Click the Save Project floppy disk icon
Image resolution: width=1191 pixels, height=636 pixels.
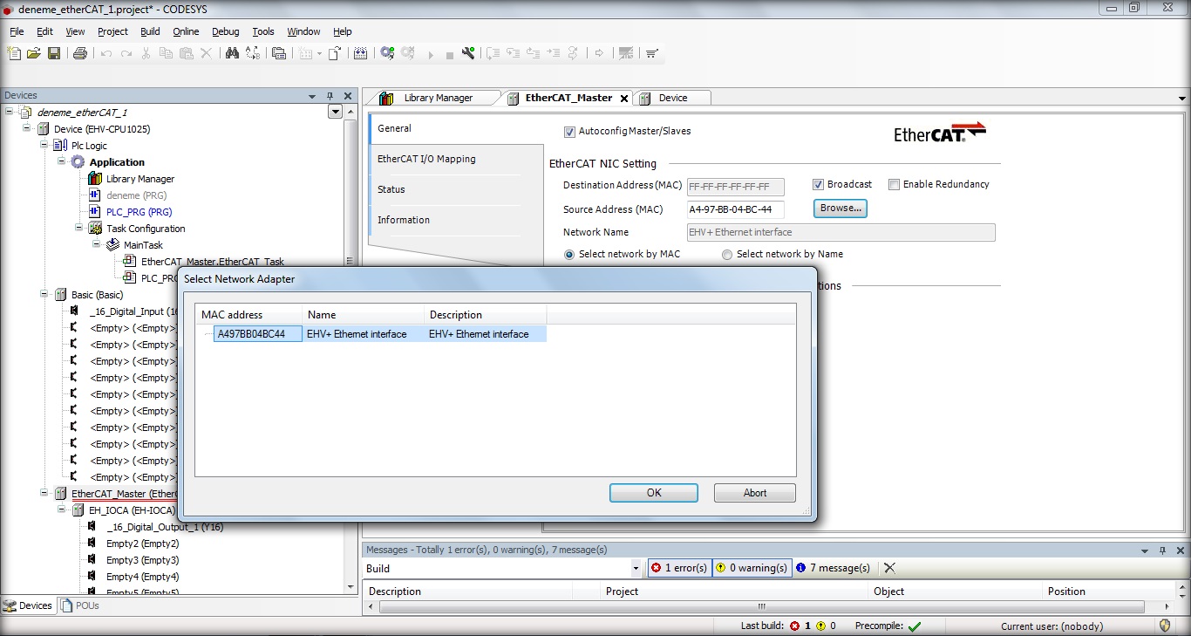click(54, 53)
